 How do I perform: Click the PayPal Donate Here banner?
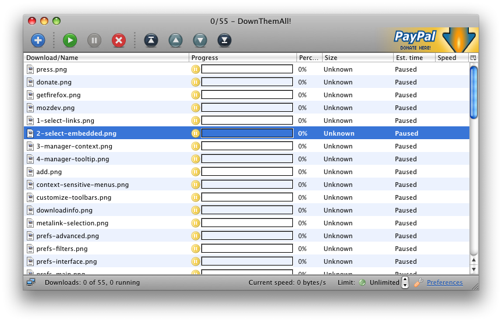click(x=427, y=40)
